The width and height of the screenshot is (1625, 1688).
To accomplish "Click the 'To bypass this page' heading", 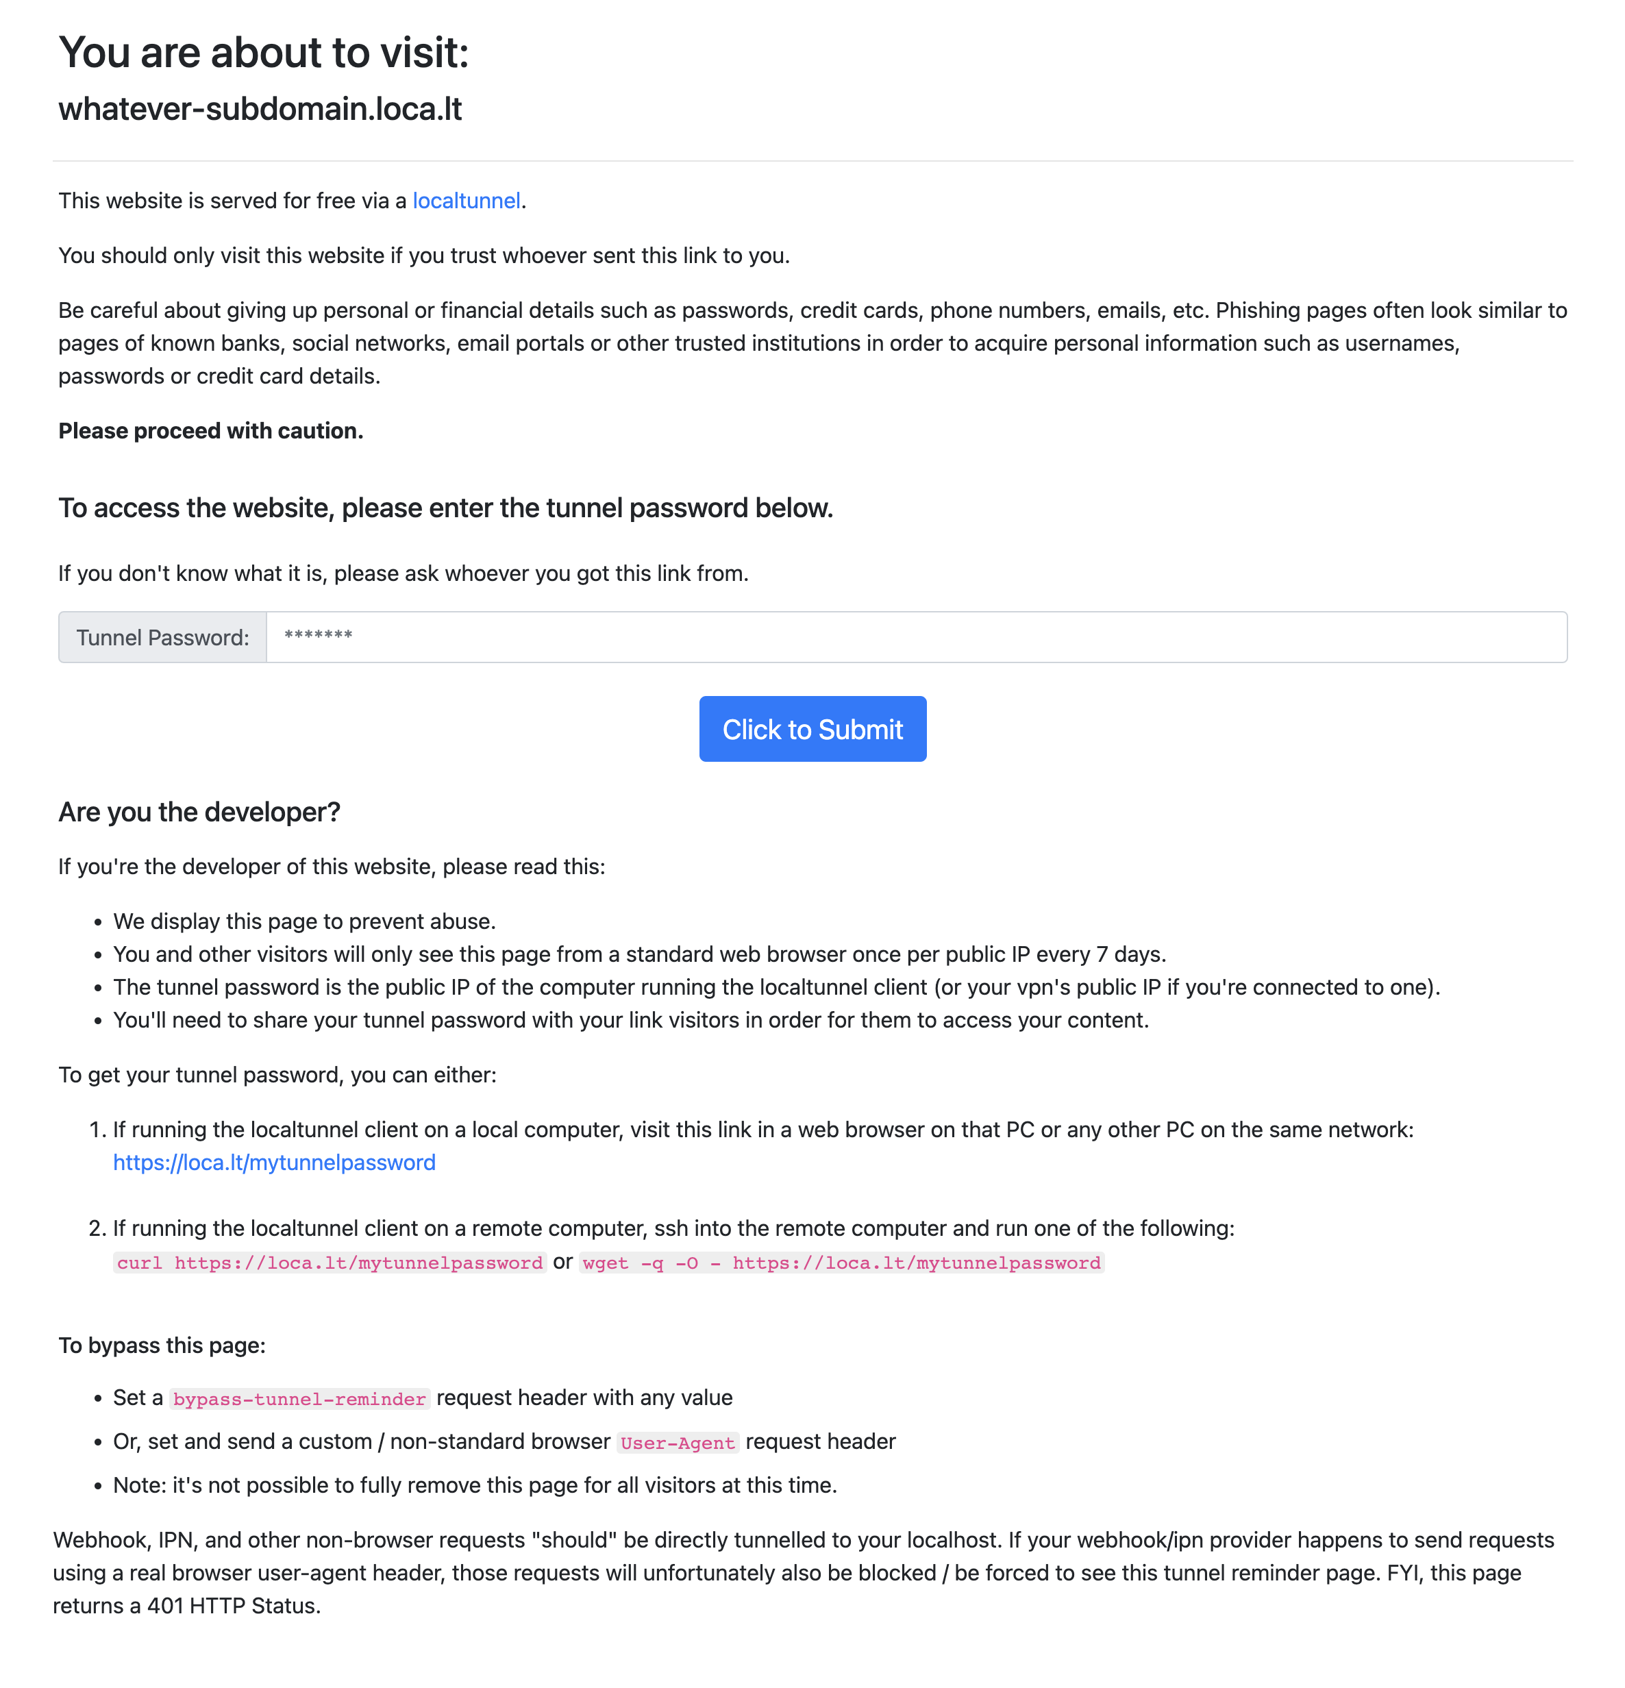I will [162, 1345].
